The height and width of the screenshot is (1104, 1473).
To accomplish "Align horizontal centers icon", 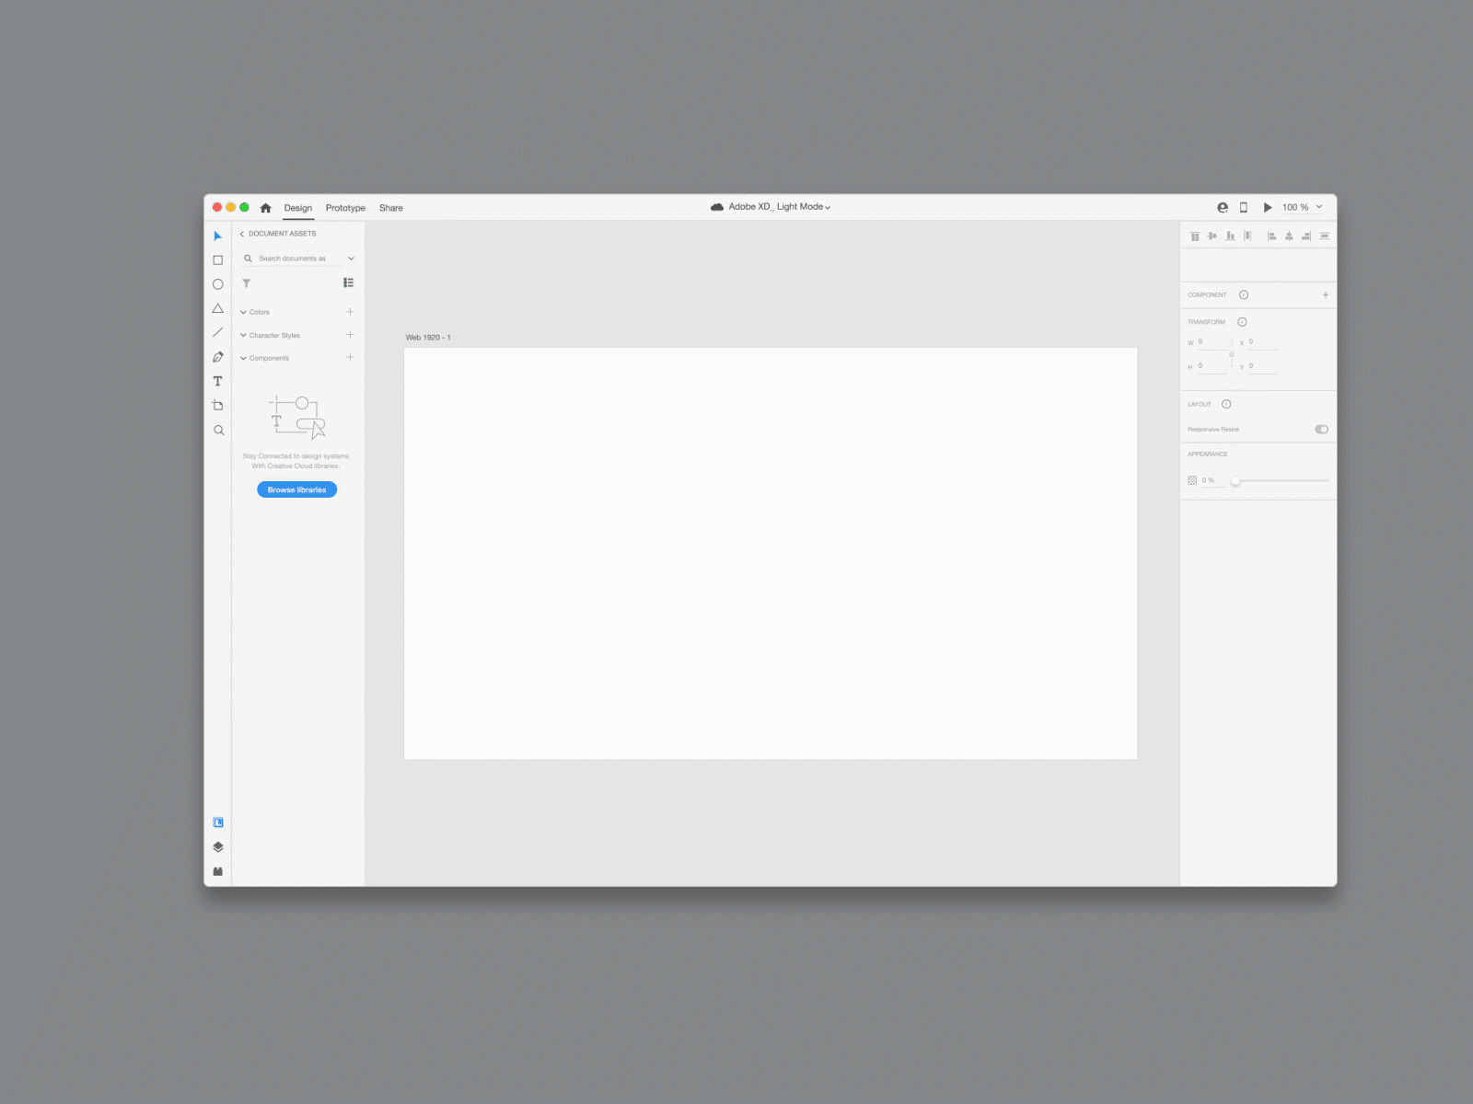I will click(1289, 236).
